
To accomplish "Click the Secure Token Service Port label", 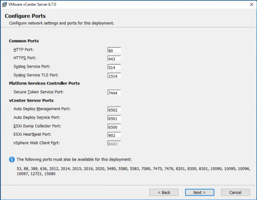I will [x=38, y=92].
